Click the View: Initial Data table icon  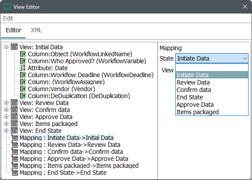pos(14,47)
